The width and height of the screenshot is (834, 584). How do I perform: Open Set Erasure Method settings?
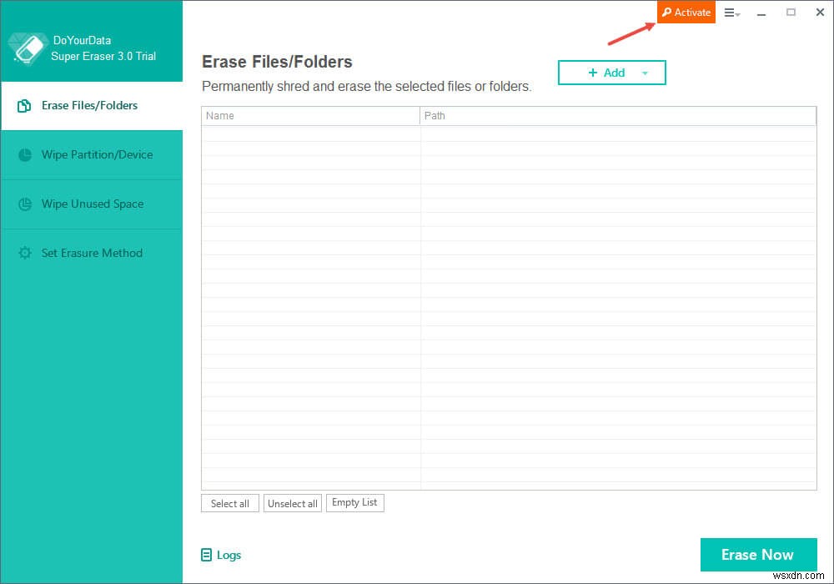point(24,253)
